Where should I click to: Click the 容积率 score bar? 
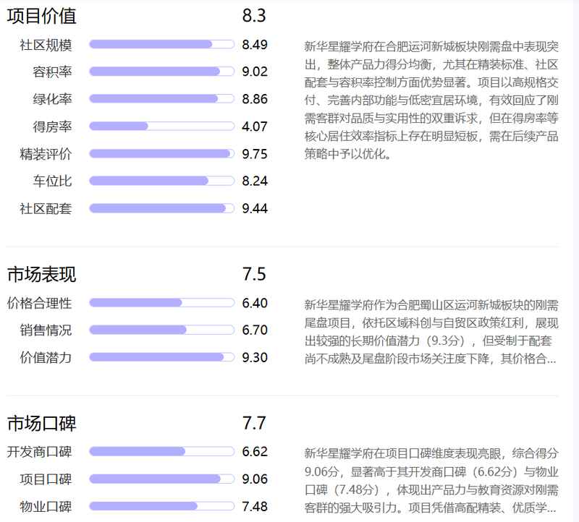[x=159, y=72]
